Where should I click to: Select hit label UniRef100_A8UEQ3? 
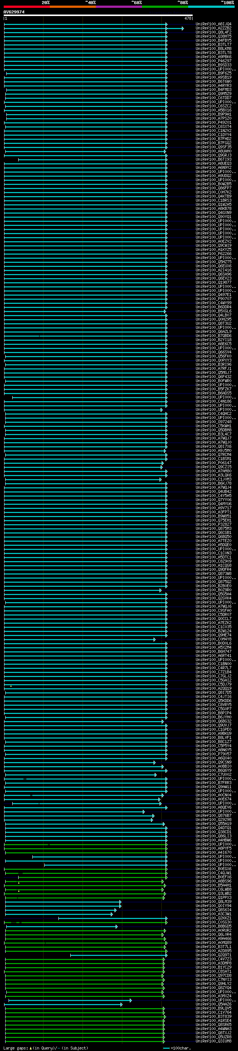213,163
